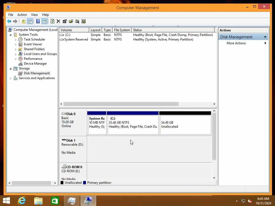Click CD-ROM 0 label panel
Screen dimensions: 275x206
pos(73,172)
